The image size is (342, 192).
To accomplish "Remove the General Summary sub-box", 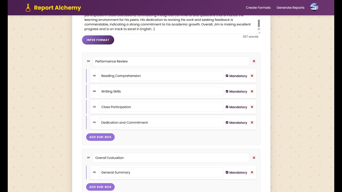I will 252,173.
